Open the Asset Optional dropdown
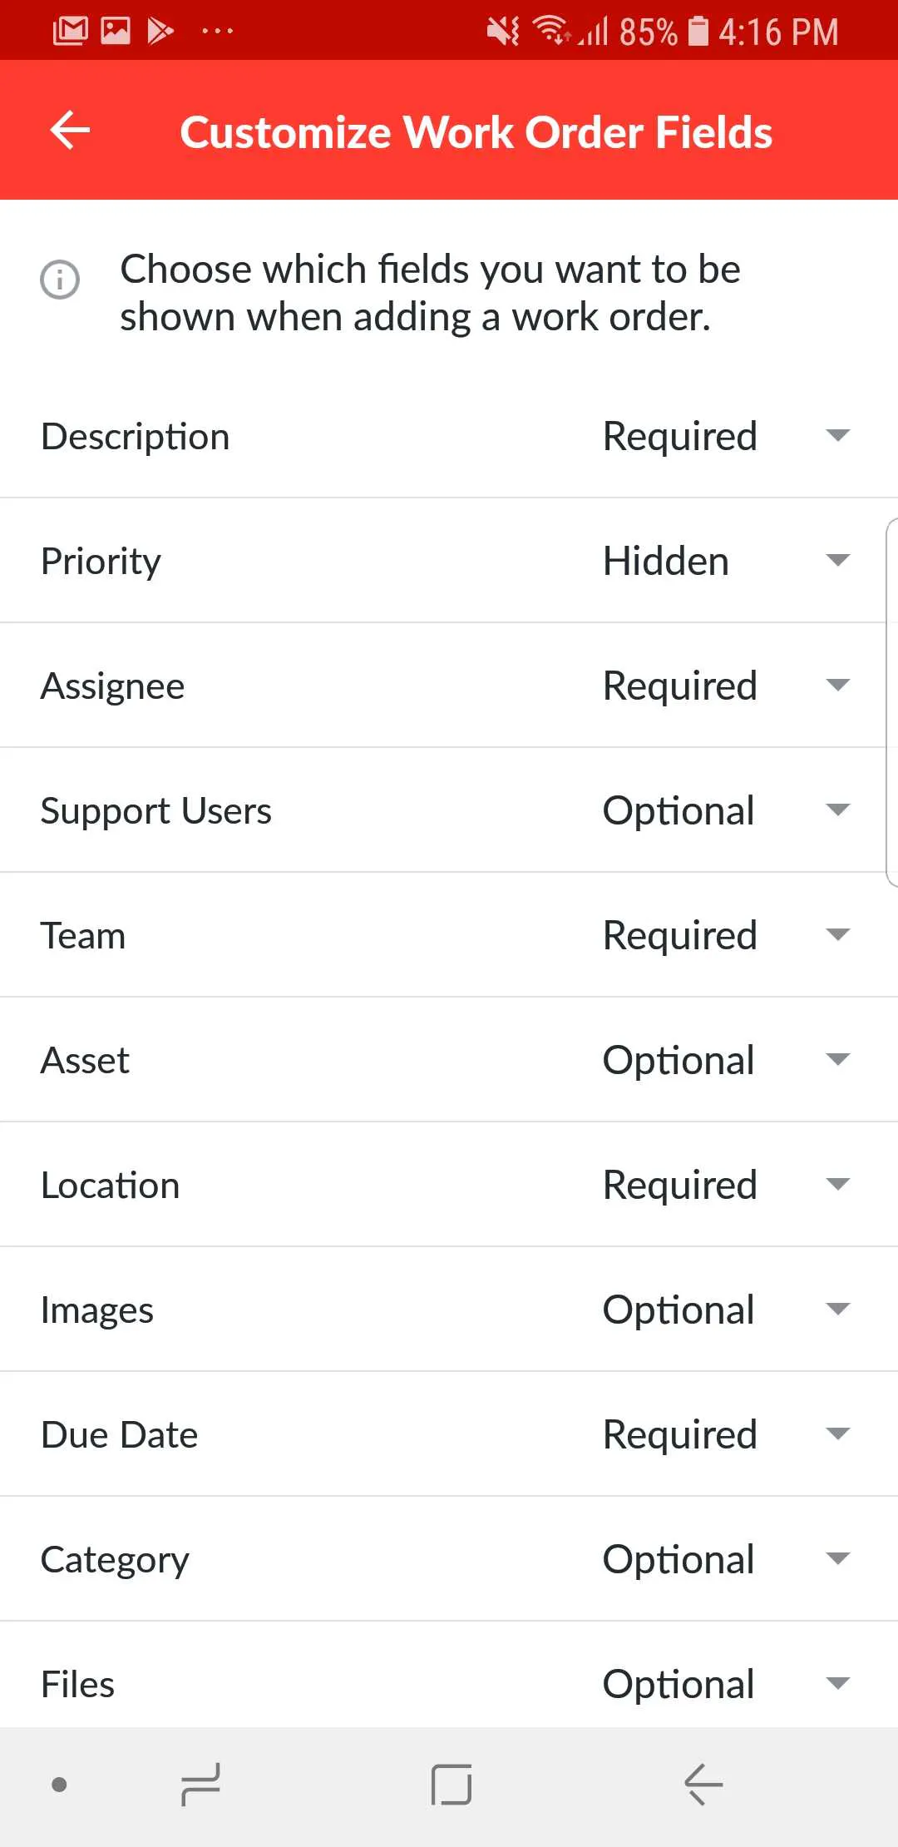Screen dimensions: 898x1847 [x=837, y=1059]
